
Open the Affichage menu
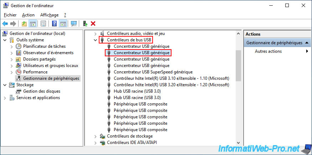click(49, 15)
